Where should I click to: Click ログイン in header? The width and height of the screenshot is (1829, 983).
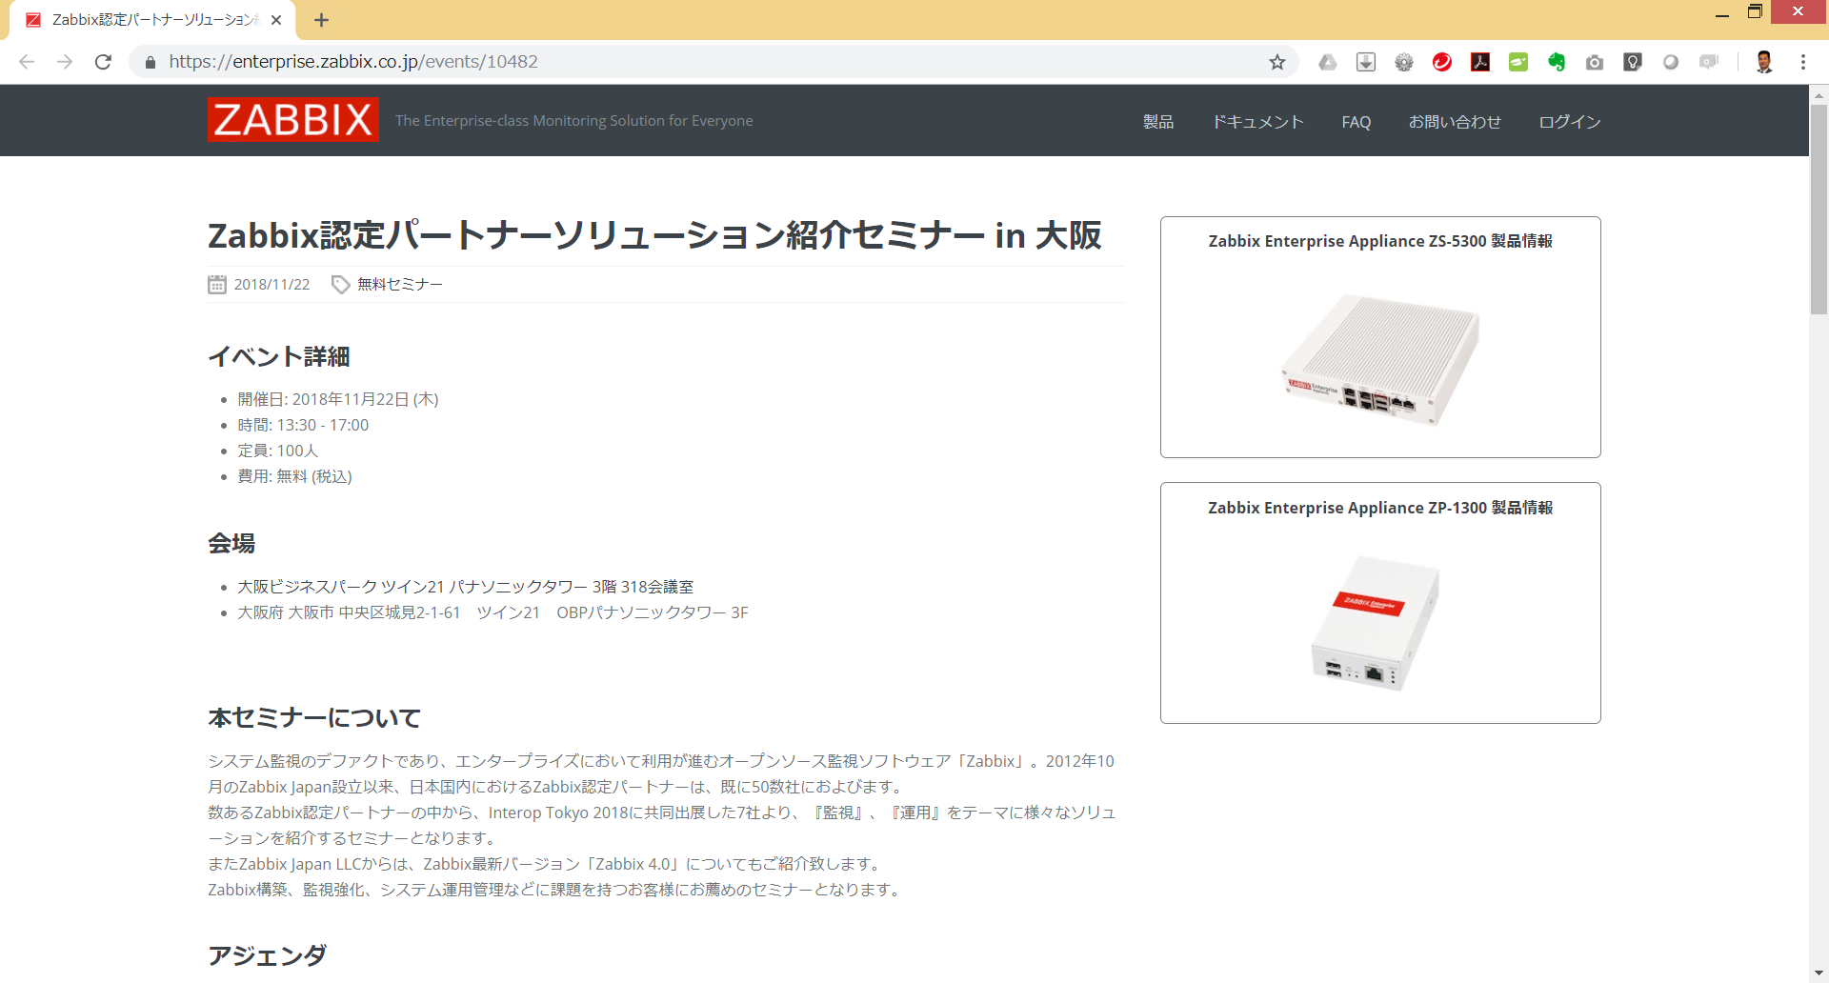pyautogui.click(x=1570, y=122)
